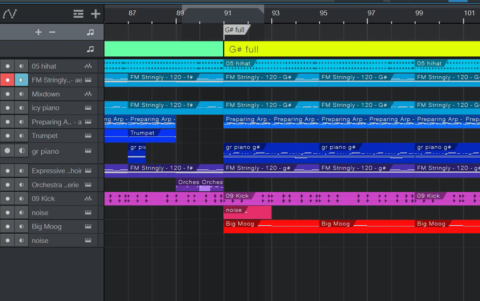The image size is (480, 301).
Task: Select the pink noise clip at bar 91
Action: pos(247,212)
